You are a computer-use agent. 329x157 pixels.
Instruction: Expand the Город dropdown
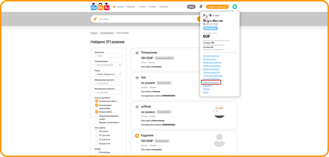[109, 74]
